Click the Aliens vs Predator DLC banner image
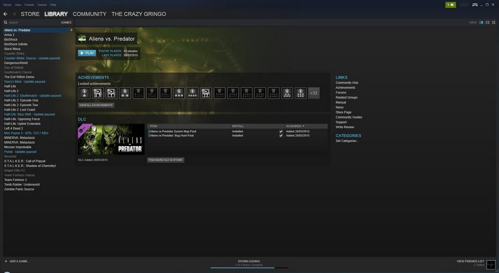Viewport: 499px width, 273px height. click(x=111, y=139)
